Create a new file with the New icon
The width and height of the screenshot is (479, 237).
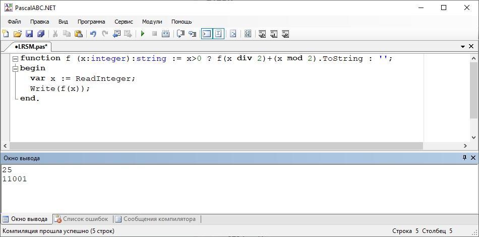click(6, 34)
